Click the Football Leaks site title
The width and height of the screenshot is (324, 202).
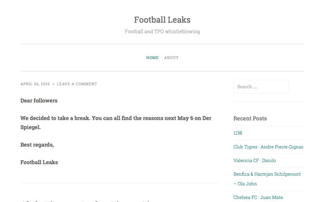click(x=162, y=20)
